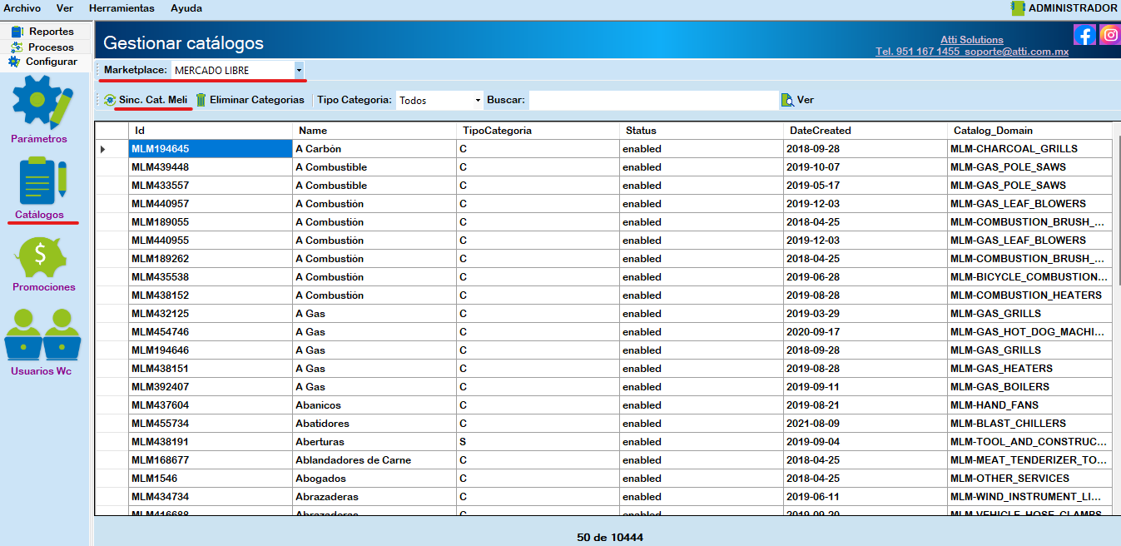1121x546 pixels.
Task: Click inside the Buscar text field
Action: point(653,101)
